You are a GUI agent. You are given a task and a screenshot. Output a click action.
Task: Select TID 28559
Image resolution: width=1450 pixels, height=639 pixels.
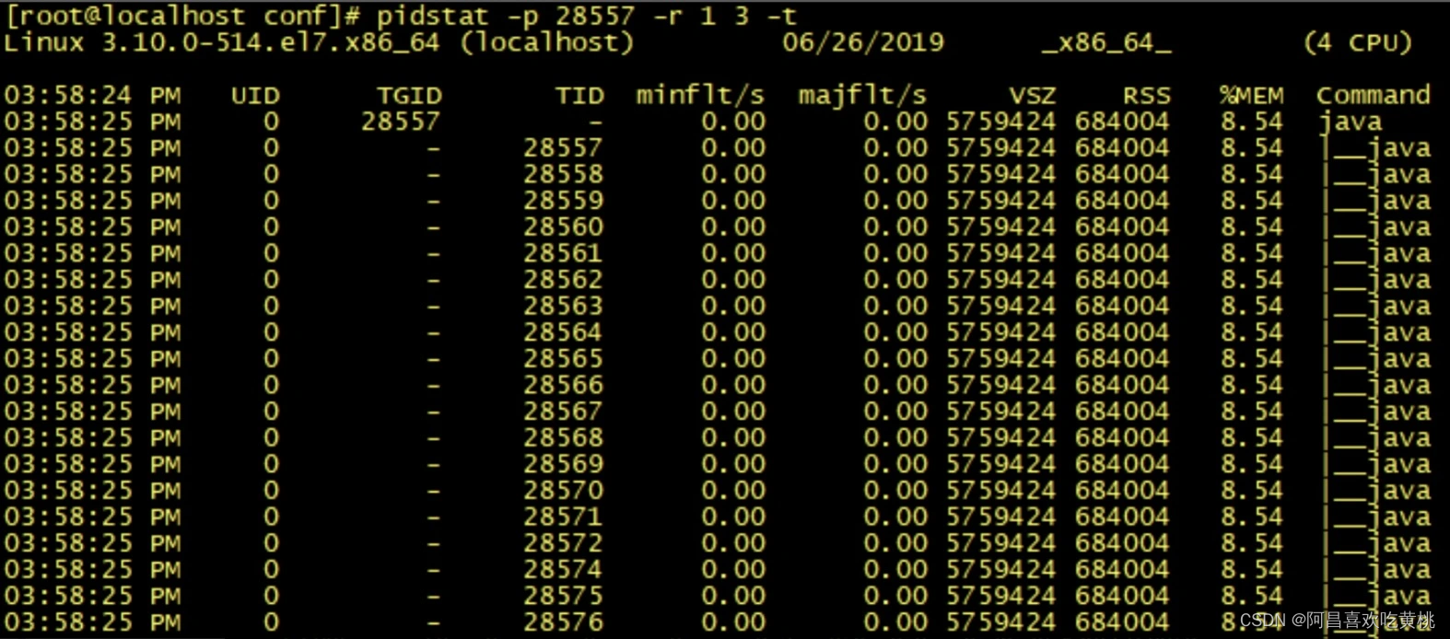563,201
